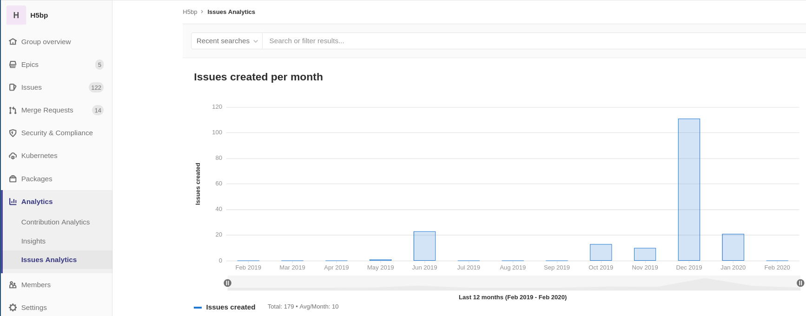Image resolution: width=806 pixels, height=316 pixels.
Task: Click the Merge Requests icon
Action: [13, 110]
